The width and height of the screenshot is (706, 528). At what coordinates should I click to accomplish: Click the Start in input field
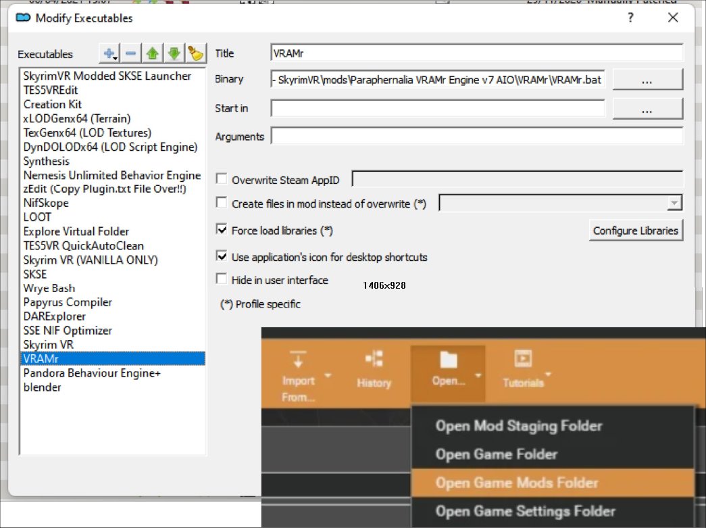(438, 108)
